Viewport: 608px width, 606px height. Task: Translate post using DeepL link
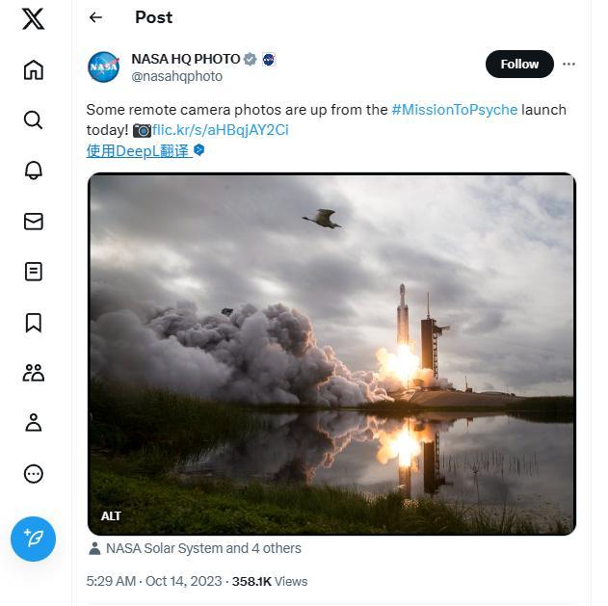[x=139, y=151]
